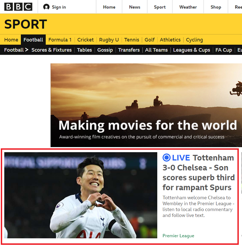Open Scores & Fixtures
This screenshot has width=242, height=245.
[x=51, y=50]
